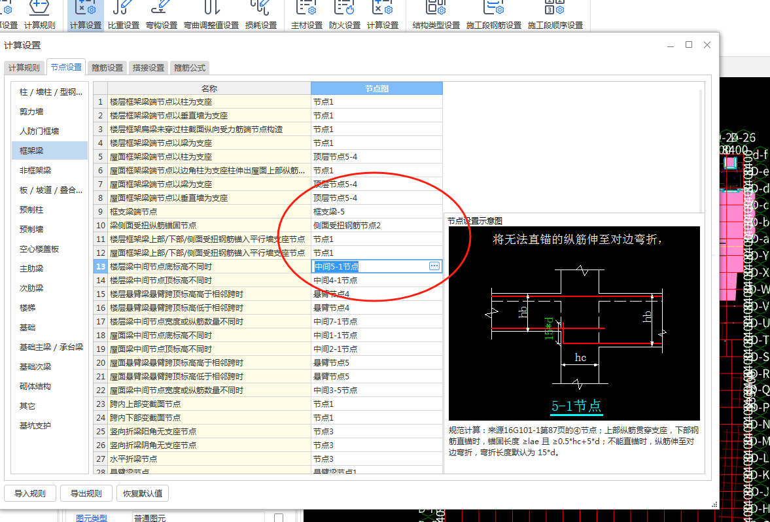Select the 基础 category
Viewport: 770px width, 522px height.
point(50,328)
